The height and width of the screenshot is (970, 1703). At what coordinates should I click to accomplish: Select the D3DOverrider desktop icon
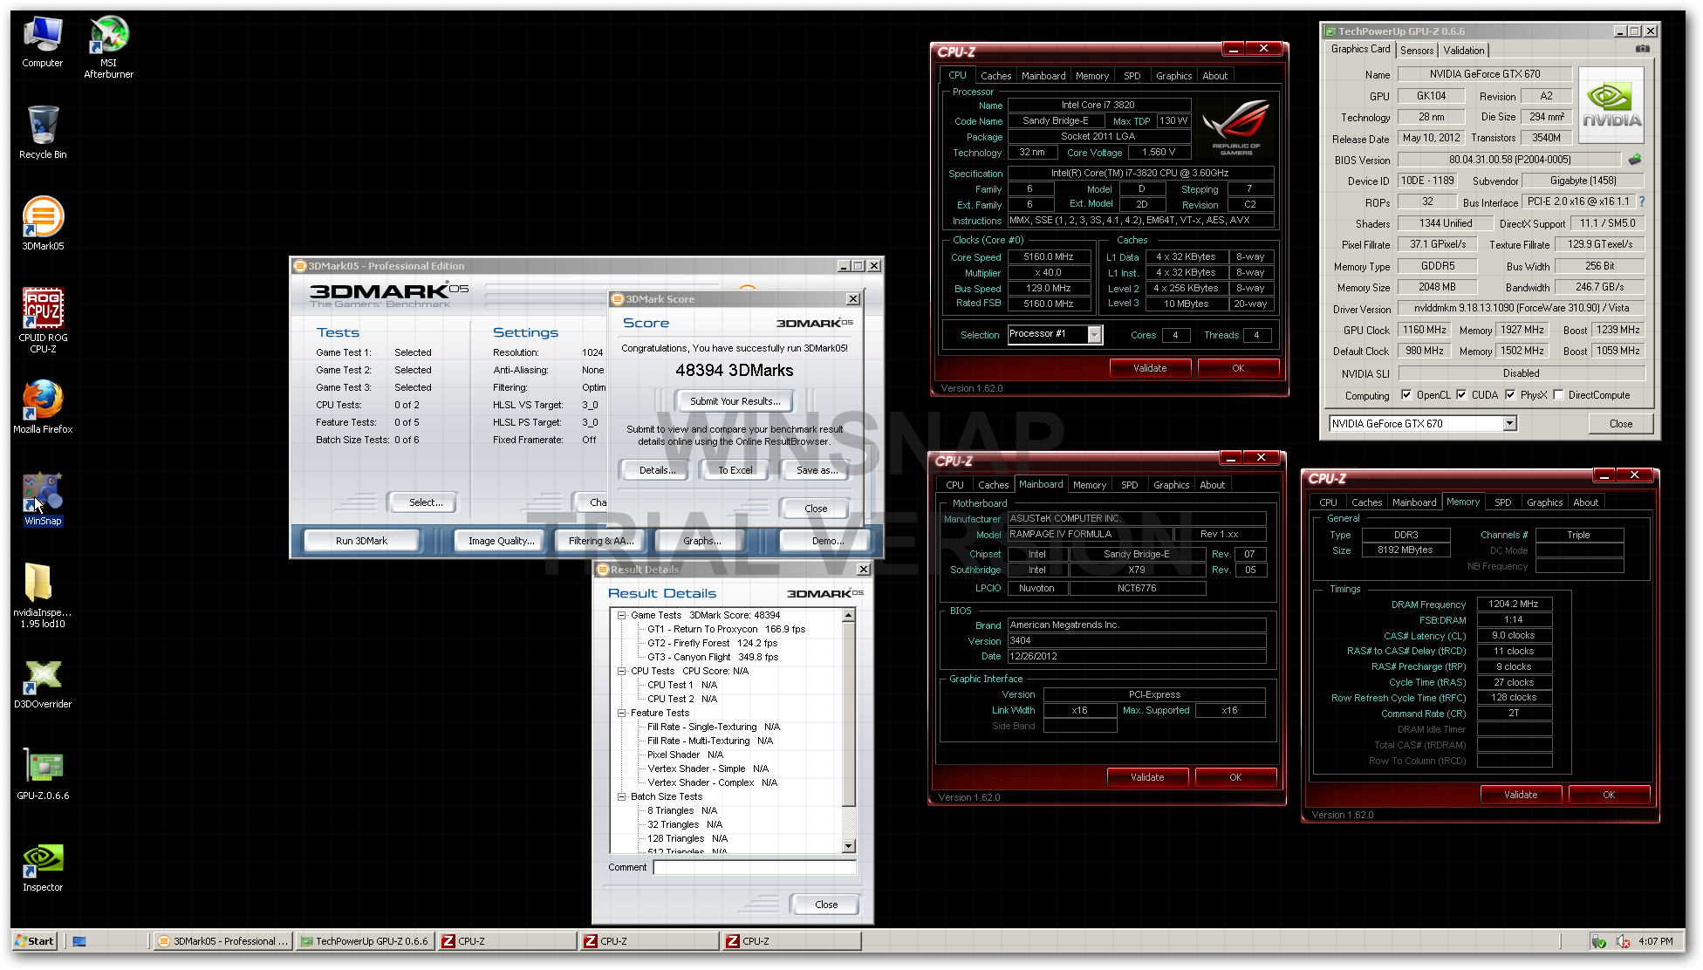pos(43,682)
